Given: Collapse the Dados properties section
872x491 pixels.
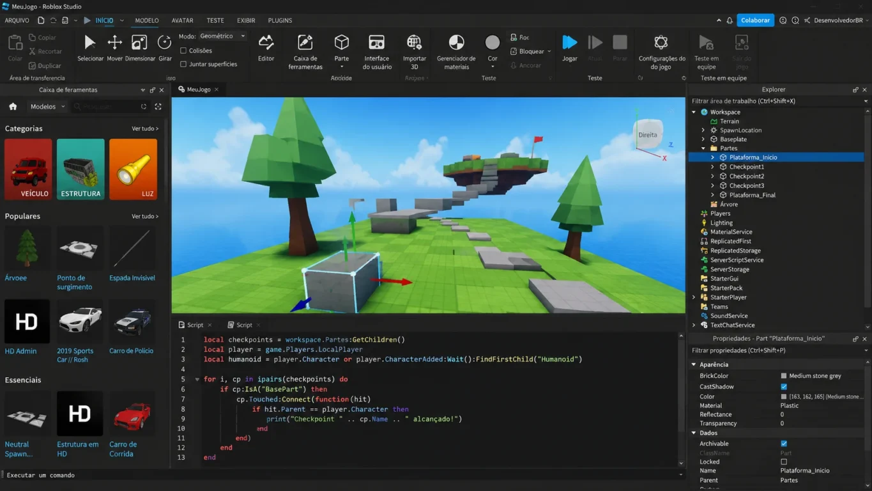Looking at the screenshot, I should click(694, 433).
